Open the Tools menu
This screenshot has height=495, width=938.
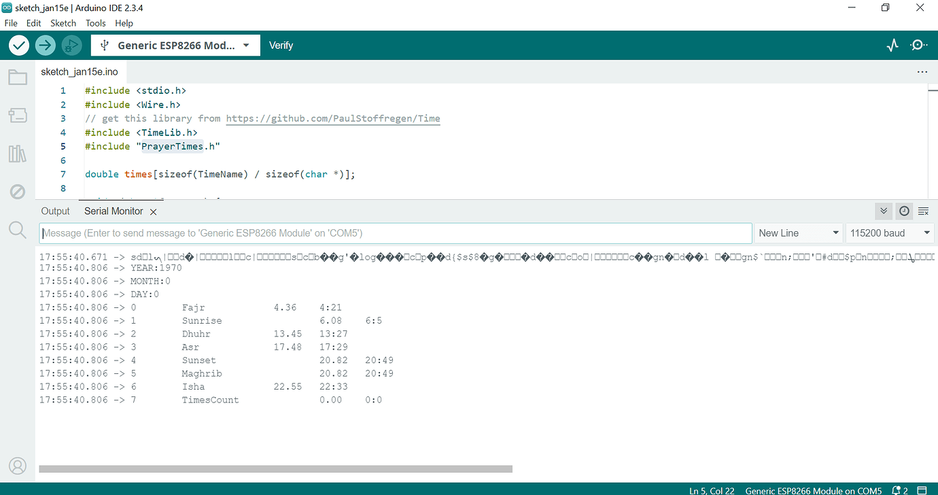coord(95,22)
